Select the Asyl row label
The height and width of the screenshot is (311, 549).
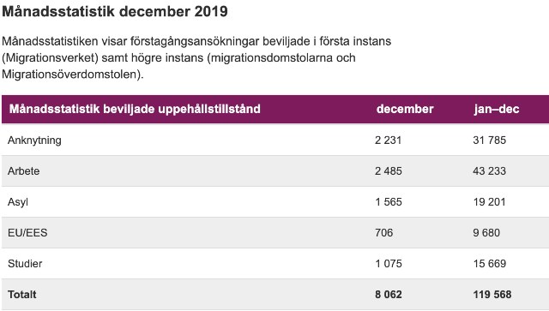(18, 202)
